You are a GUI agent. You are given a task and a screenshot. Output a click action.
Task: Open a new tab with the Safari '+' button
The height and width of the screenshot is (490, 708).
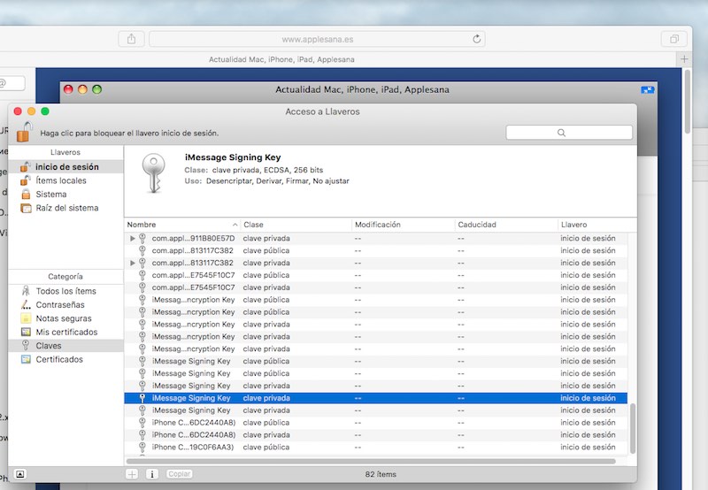pyautogui.click(x=684, y=59)
